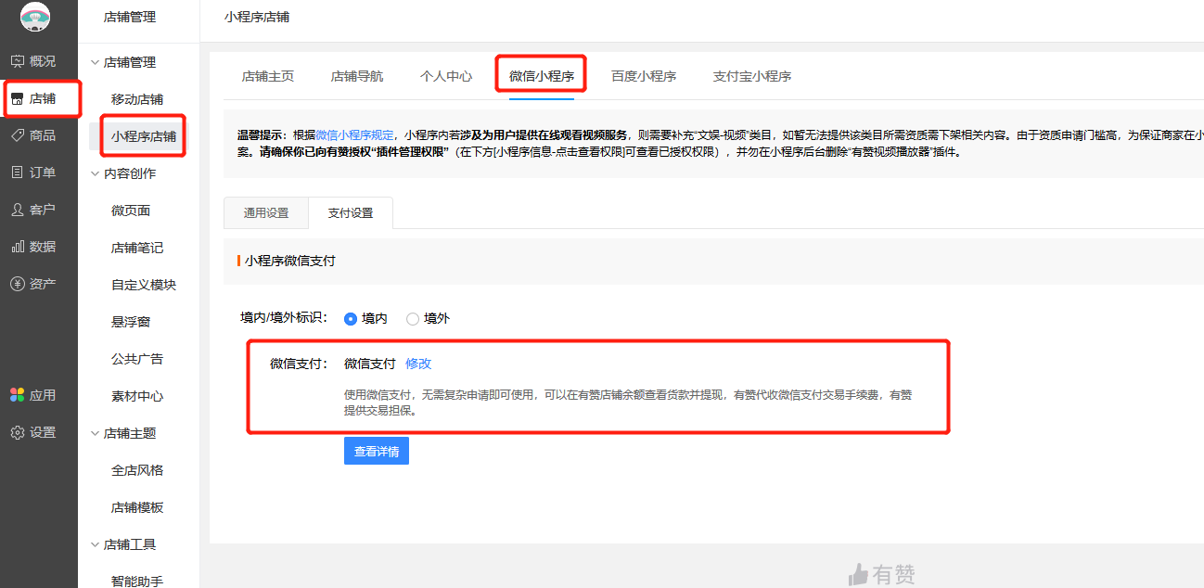Open the 数据 chart icon
The image size is (1204, 588).
(18, 247)
